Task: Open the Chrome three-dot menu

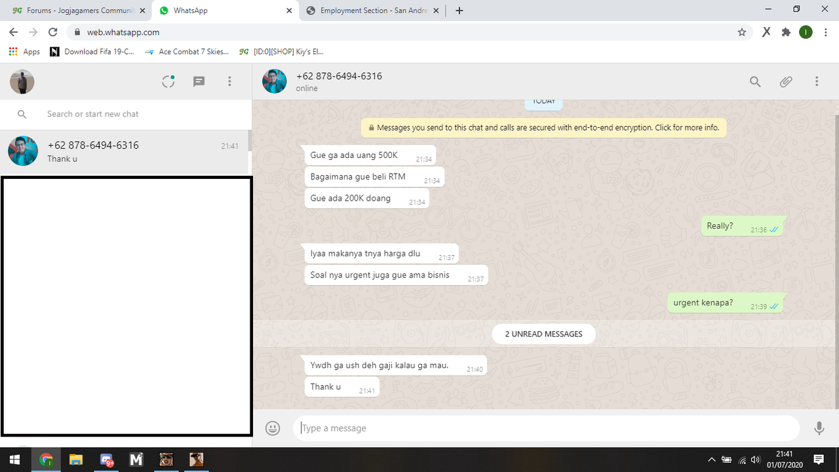Action: 825,32
